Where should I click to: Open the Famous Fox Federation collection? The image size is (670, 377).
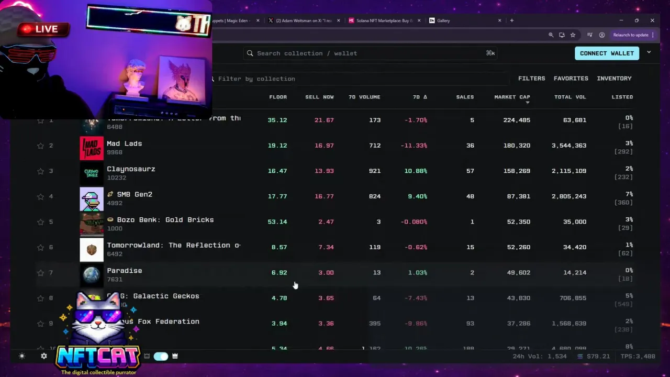coord(159,321)
